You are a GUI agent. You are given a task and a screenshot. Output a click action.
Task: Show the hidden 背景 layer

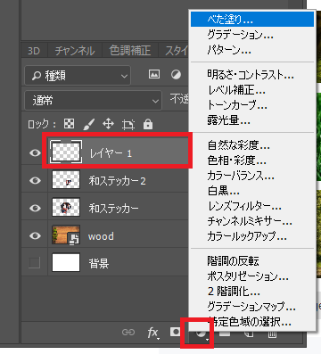coord(35,263)
